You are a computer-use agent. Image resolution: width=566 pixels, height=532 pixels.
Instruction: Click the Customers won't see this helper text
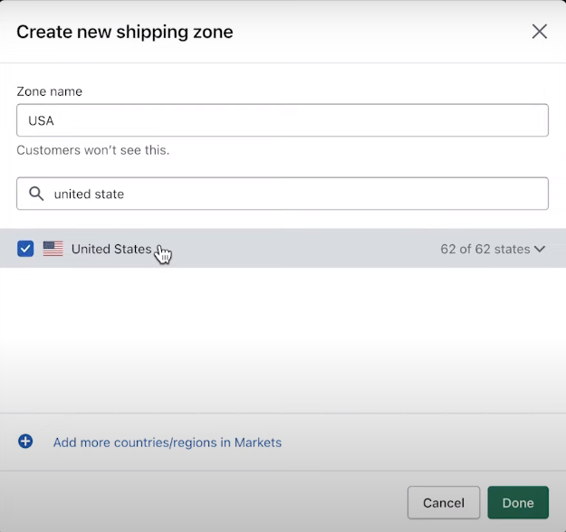(x=92, y=150)
